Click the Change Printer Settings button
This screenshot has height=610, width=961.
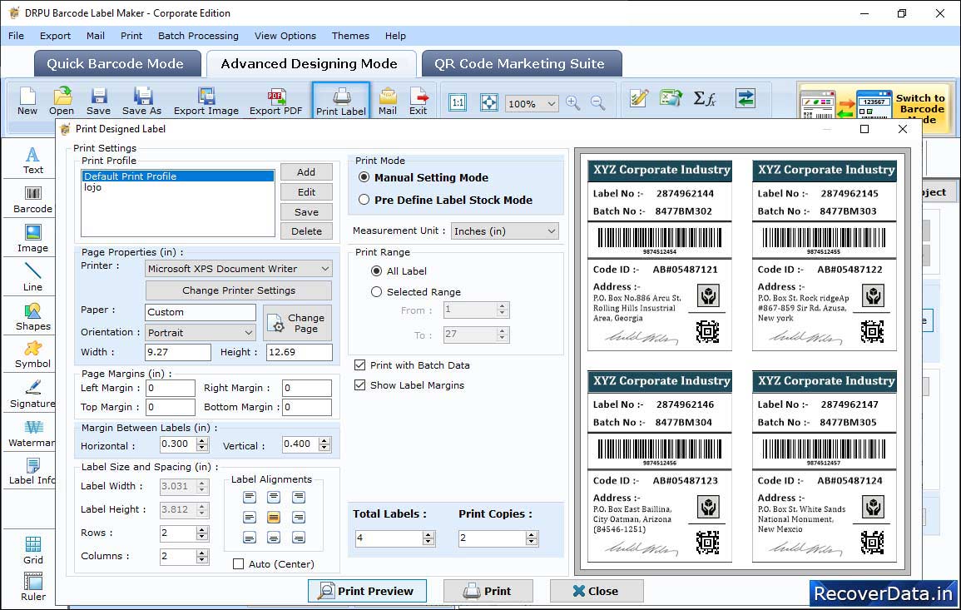pos(239,290)
